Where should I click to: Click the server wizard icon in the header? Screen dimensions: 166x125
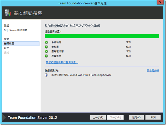pos(8,13)
